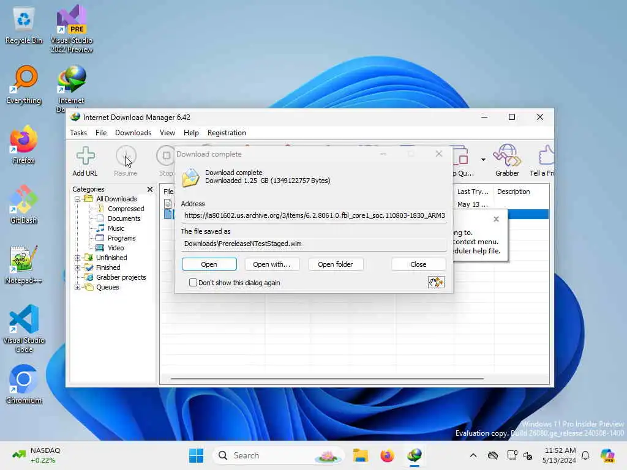Click the download Address URL field
The width and height of the screenshot is (627, 470).
314,215
